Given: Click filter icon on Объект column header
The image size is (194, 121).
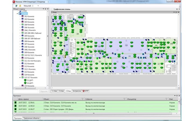Looking at the screenshot, I should point(83,99).
